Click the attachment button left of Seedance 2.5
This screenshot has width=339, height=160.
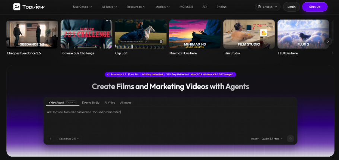coord(50,139)
